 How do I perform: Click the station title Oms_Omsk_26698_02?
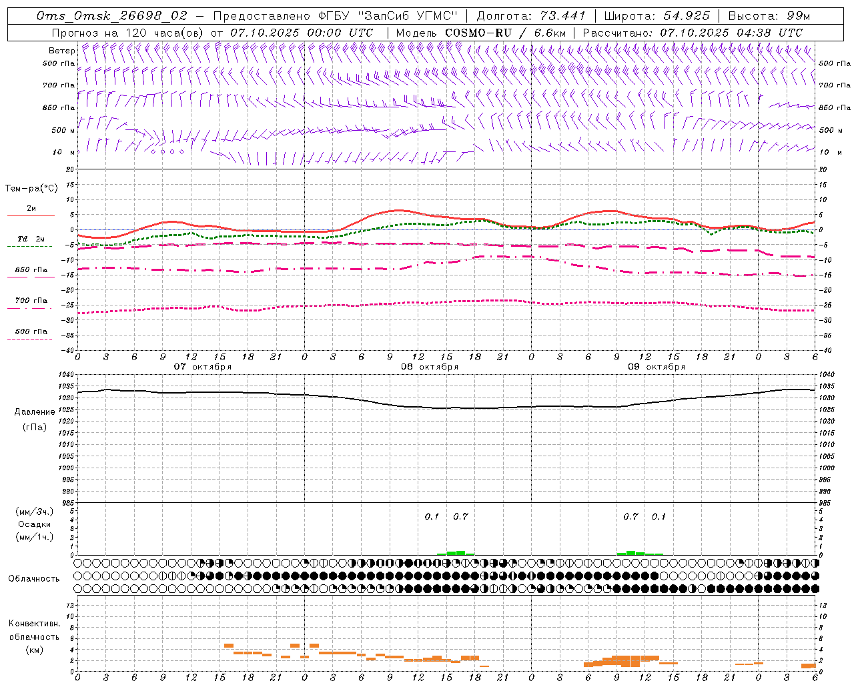click(112, 16)
